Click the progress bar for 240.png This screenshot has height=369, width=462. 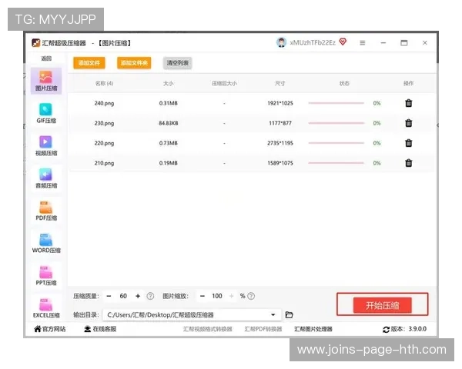tap(336, 103)
